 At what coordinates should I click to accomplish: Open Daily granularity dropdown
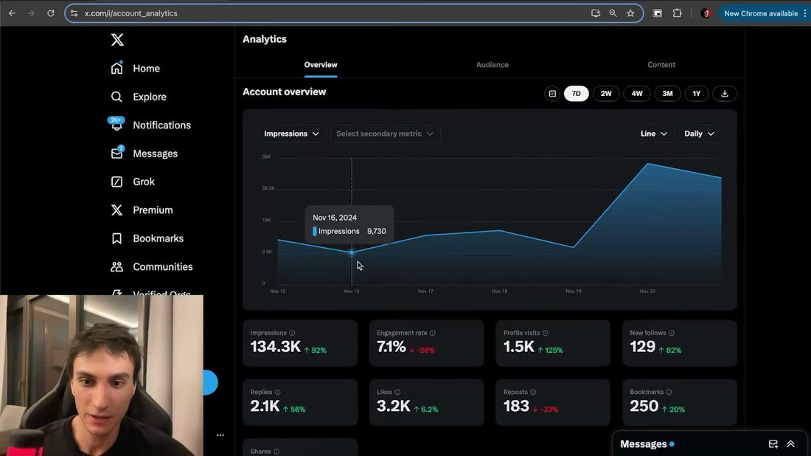tap(699, 134)
